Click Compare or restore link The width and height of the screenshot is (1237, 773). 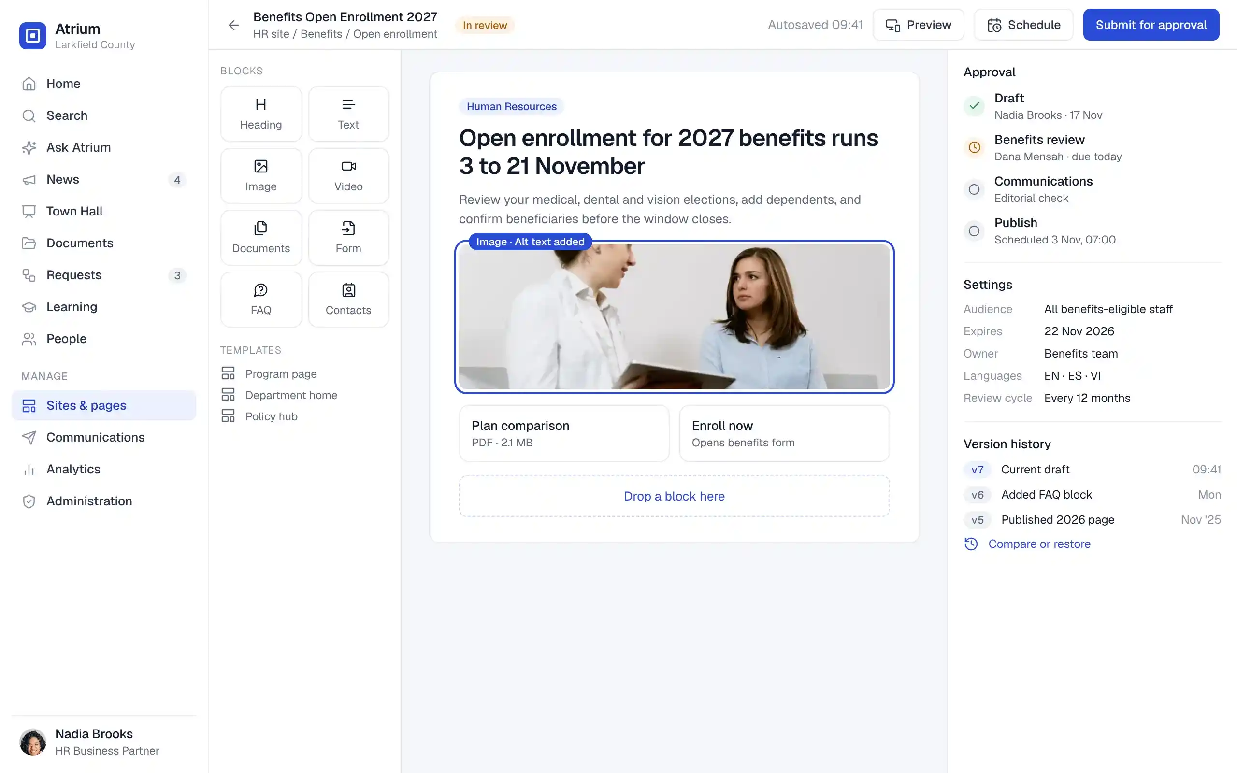click(1039, 544)
